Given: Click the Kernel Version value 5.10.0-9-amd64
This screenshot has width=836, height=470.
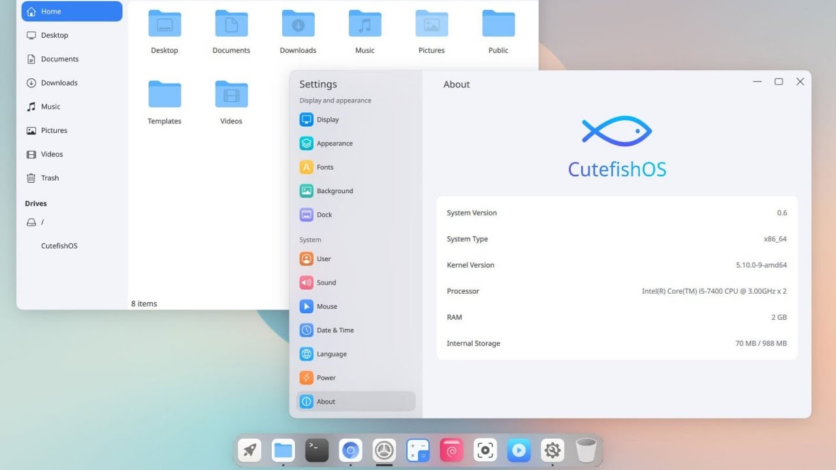Looking at the screenshot, I should [761, 265].
